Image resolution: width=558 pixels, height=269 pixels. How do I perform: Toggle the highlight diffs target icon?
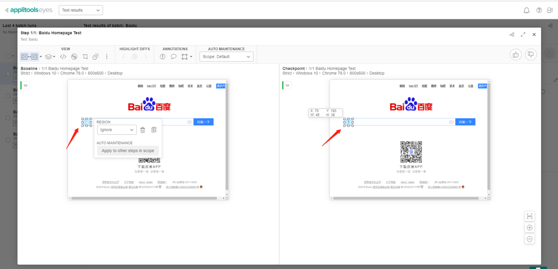(135, 57)
